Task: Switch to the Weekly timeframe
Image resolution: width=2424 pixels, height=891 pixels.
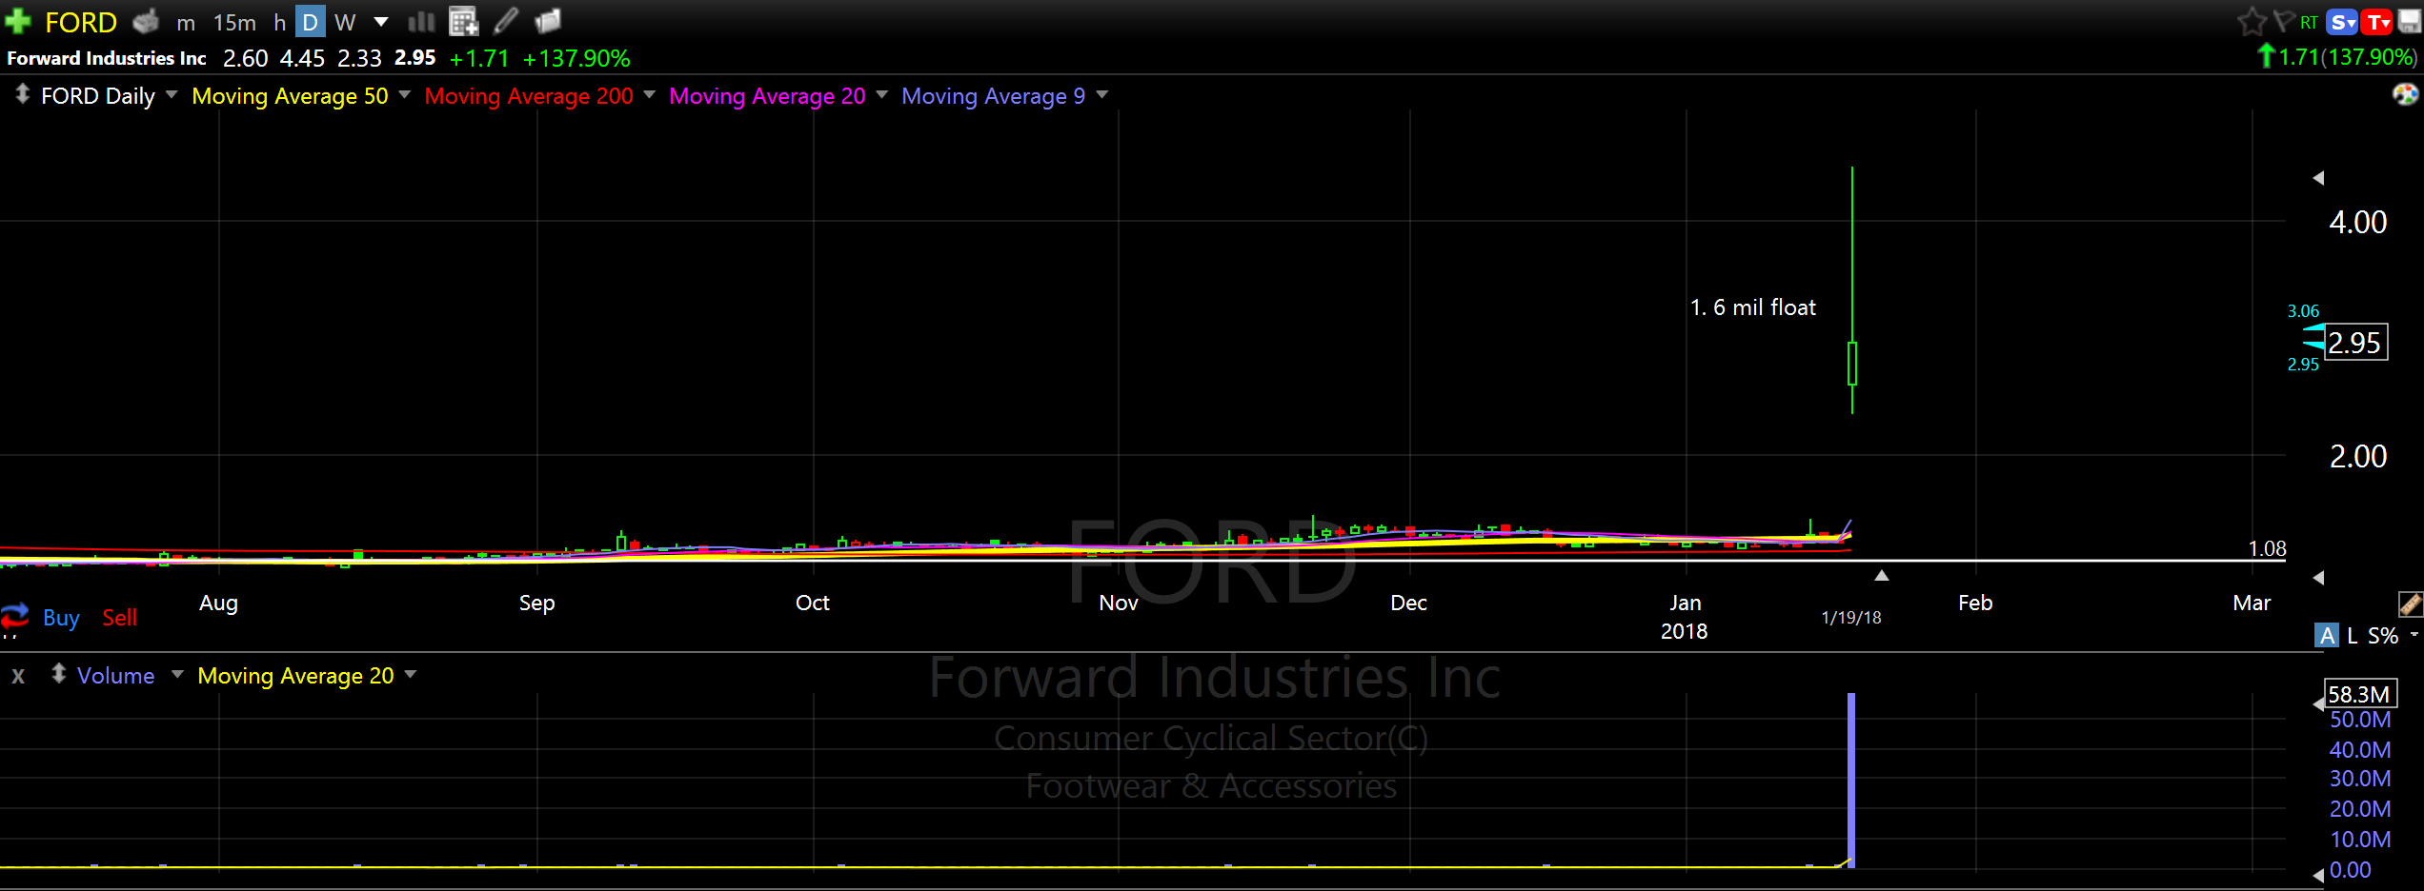Action: pos(345,23)
